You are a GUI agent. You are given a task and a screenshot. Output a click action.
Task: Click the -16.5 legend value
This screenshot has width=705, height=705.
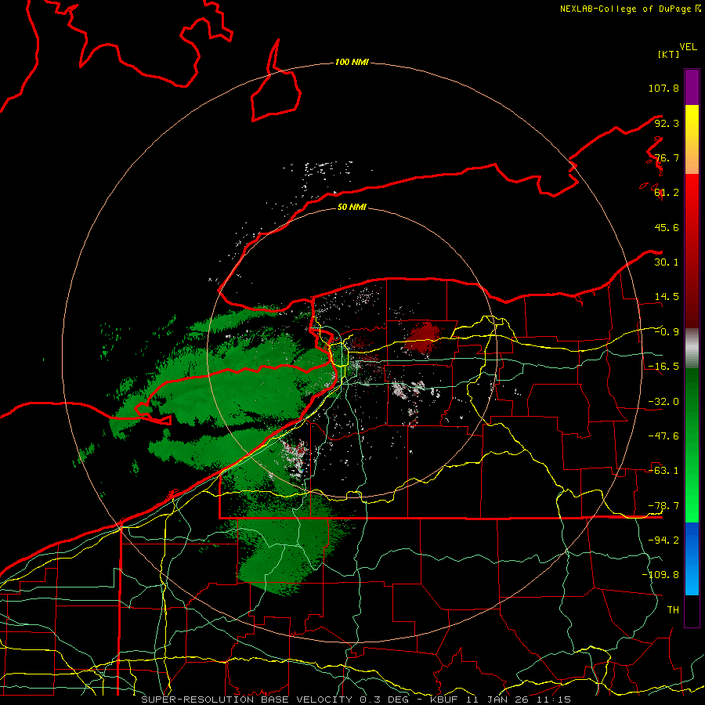pos(663,367)
